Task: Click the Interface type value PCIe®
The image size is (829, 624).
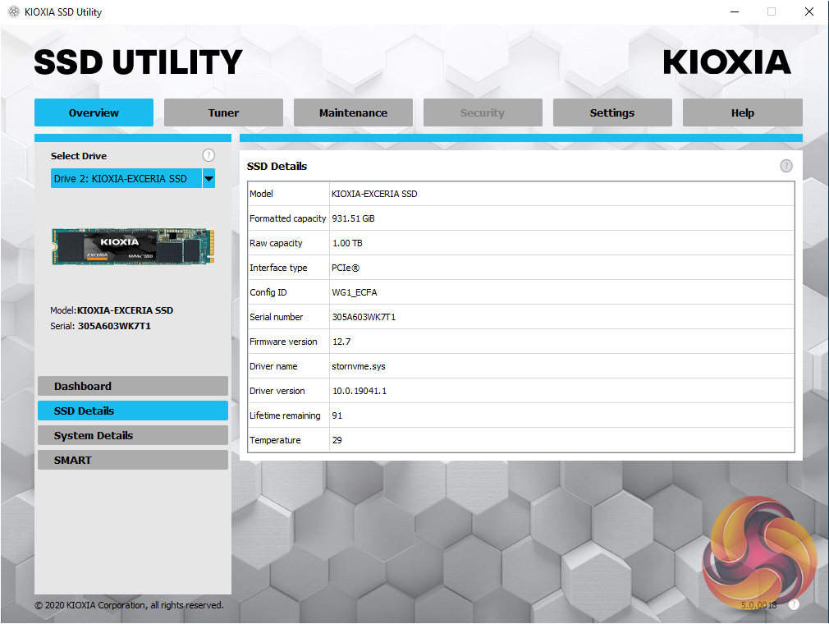Action: click(x=346, y=268)
